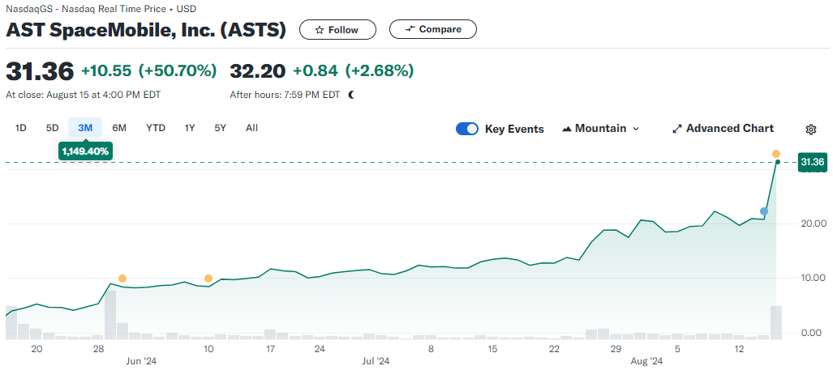Switch to the 6M range
833x370 pixels.
pos(119,128)
